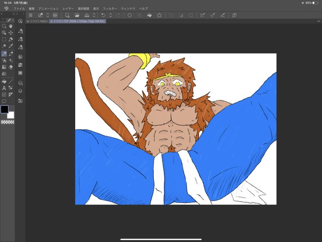This screenshot has width=322, height=242.
Task: Tap the Wi-Fi status icon
Action: pyautogui.click(x=303, y=3)
